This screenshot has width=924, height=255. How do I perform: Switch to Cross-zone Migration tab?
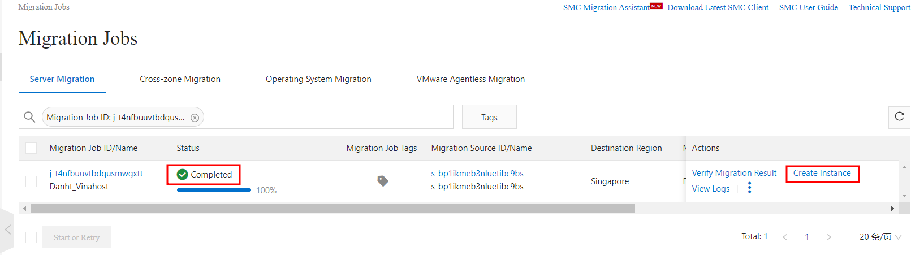[x=180, y=79]
